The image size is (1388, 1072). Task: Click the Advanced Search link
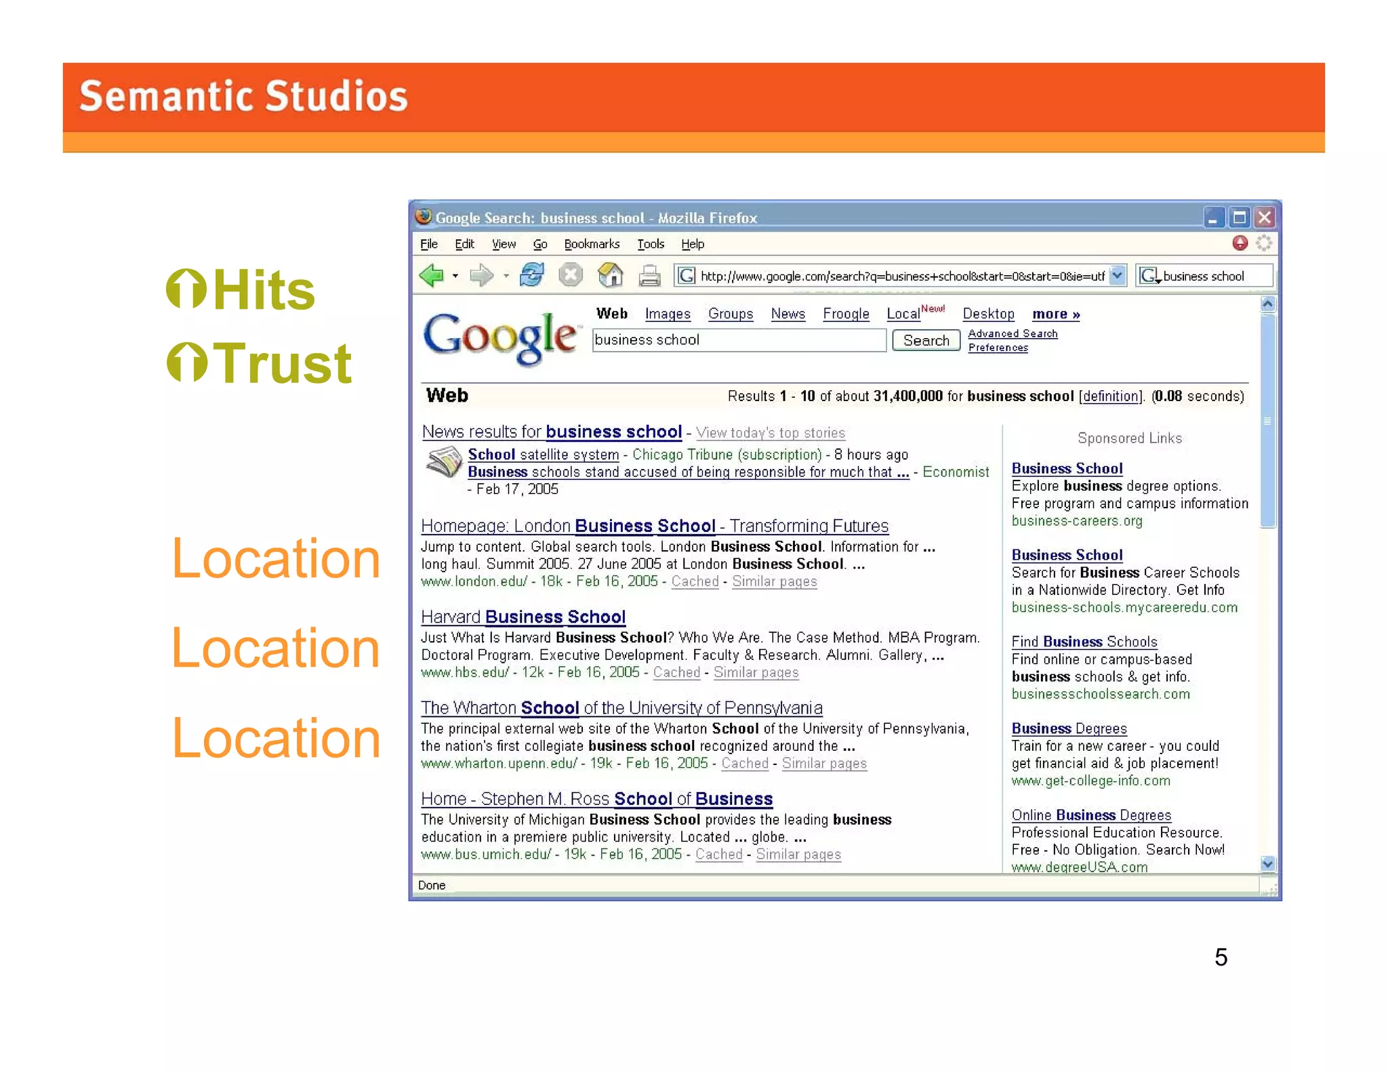click(x=1012, y=333)
